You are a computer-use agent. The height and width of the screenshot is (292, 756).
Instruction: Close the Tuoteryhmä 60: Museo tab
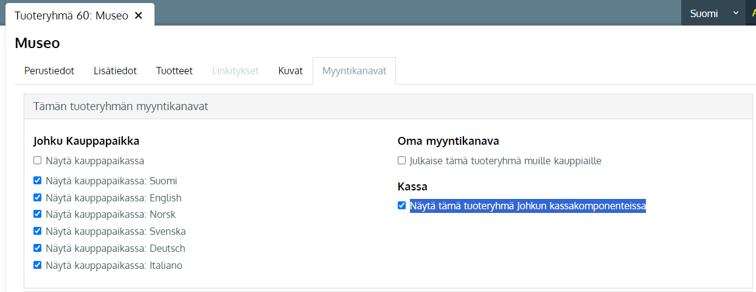click(138, 15)
